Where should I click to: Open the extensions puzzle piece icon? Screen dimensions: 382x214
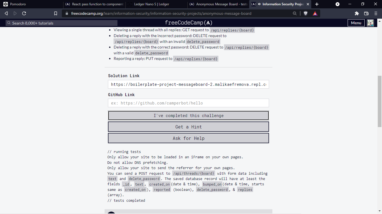coord(357,13)
